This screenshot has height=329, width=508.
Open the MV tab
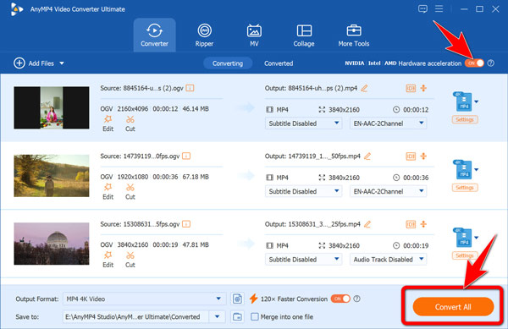(254, 35)
